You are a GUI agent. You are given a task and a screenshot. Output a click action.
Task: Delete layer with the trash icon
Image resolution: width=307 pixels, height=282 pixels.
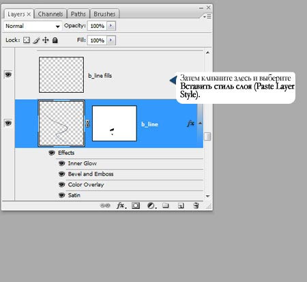click(x=196, y=206)
